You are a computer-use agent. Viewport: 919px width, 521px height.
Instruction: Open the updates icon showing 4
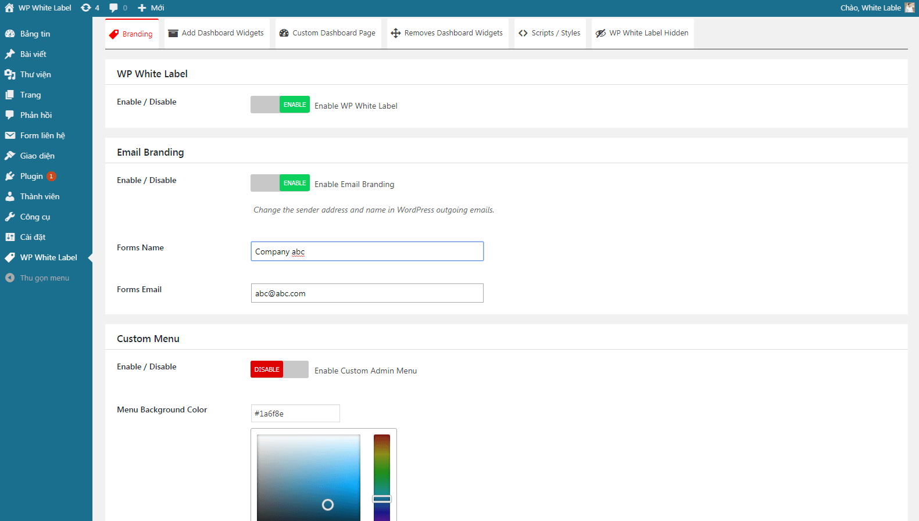(86, 8)
